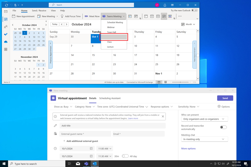The height and width of the screenshot is (167, 251).
Task: Open People contacts in Outlook sidebar
Action: click(6, 27)
